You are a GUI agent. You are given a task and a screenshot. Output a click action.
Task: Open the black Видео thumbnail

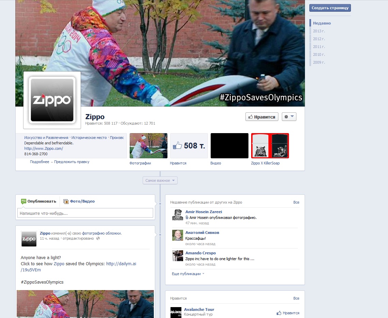(x=229, y=146)
